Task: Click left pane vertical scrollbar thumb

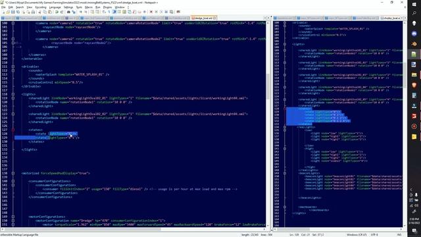Action: tap(268, 86)
